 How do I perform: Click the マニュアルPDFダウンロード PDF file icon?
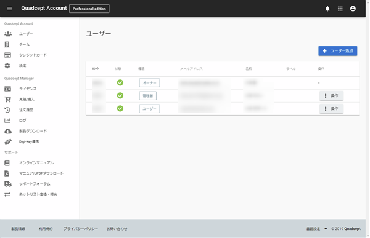[x=7, y=173]
